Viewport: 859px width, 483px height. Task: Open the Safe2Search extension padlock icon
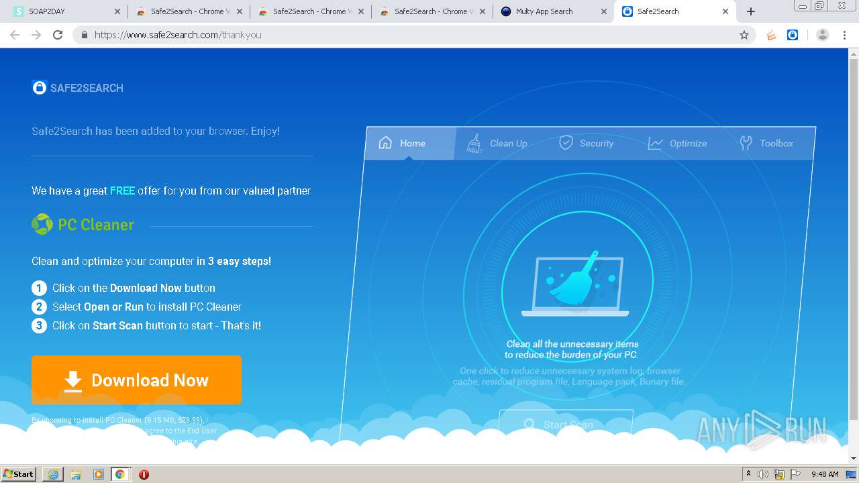793,35
